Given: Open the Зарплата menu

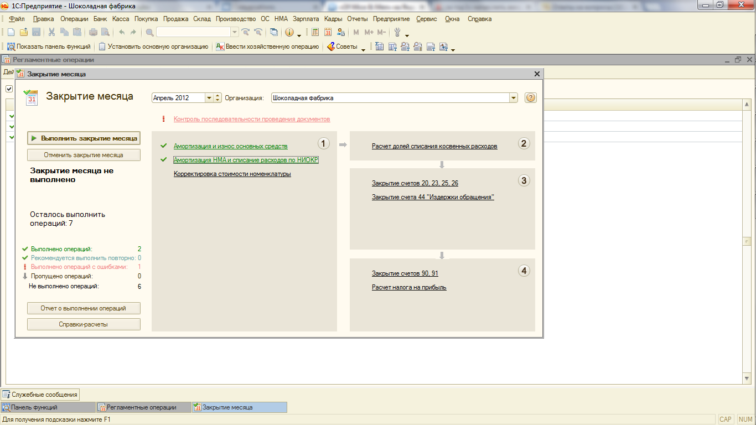Looking at the screenshot, I should (x=305, y=19).
